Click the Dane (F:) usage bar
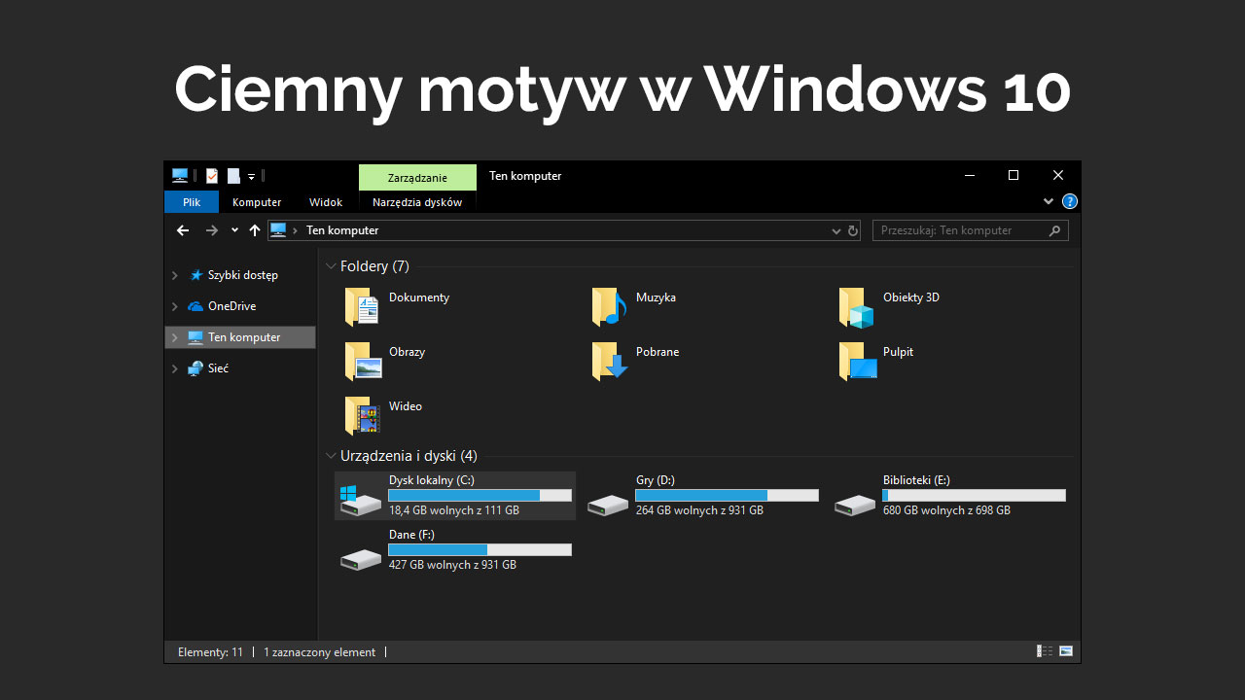This screenshot has width=1245, height=700. click(x=480, y=549)
